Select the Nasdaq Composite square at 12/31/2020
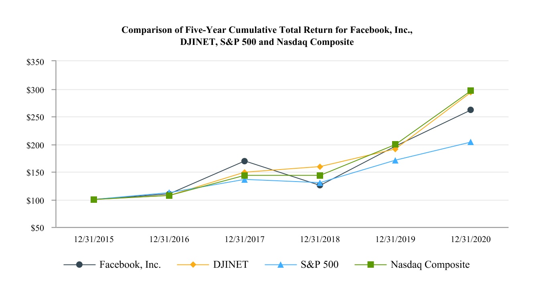 click(471, 91)
